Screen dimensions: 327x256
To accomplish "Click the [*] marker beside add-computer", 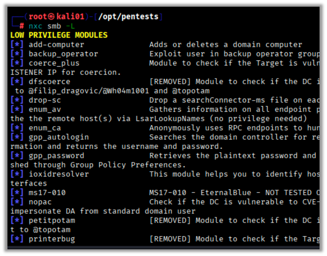I will point(17,45).
